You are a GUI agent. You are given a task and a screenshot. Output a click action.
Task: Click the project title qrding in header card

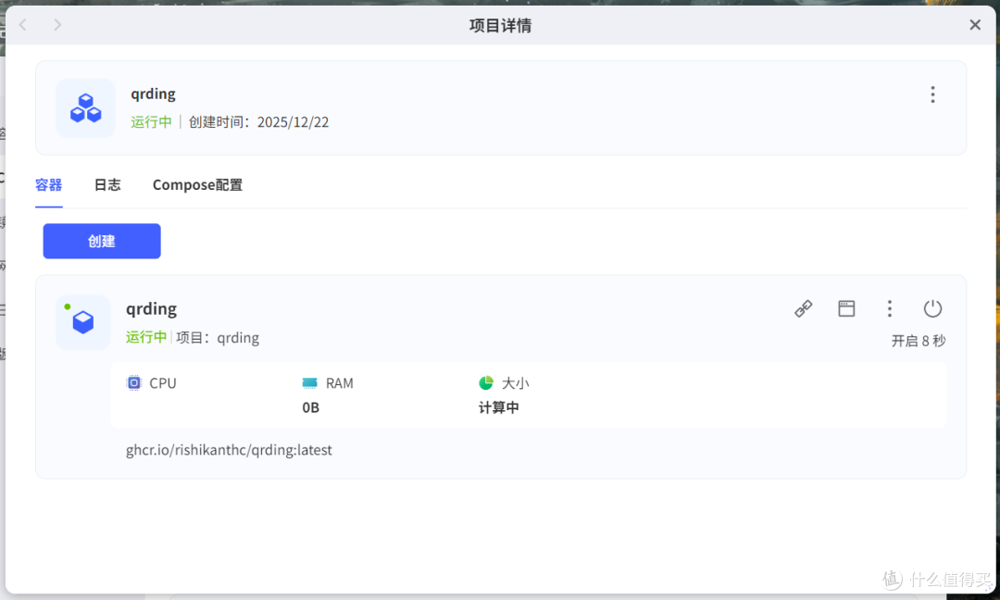pos(153,94)
